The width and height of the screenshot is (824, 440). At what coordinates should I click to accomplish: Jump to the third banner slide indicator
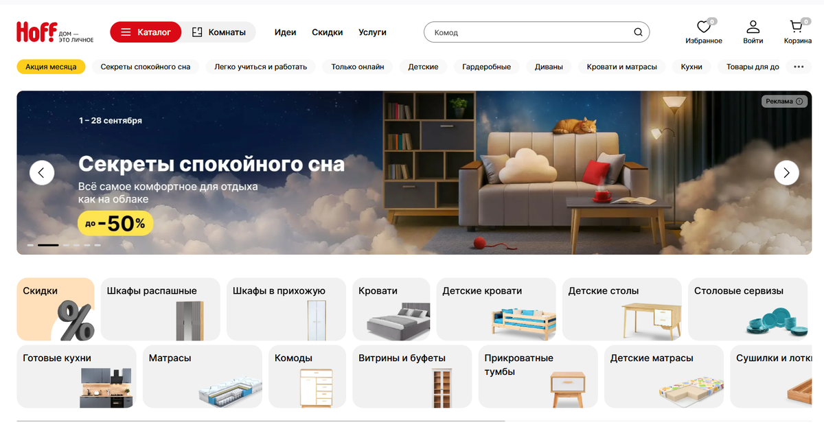[67, 245]
